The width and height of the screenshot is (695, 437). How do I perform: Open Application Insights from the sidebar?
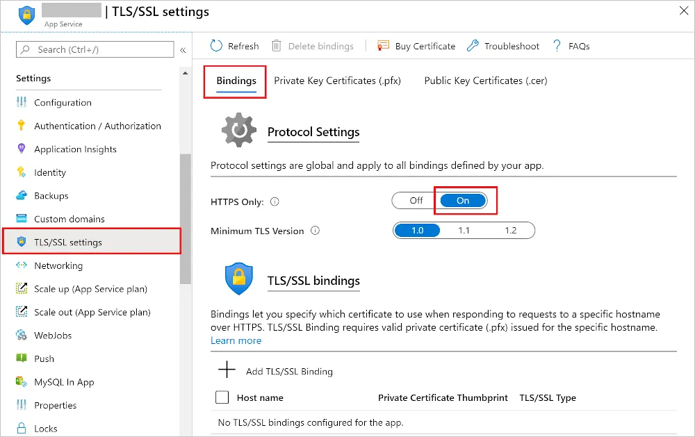tap(21, 149)
